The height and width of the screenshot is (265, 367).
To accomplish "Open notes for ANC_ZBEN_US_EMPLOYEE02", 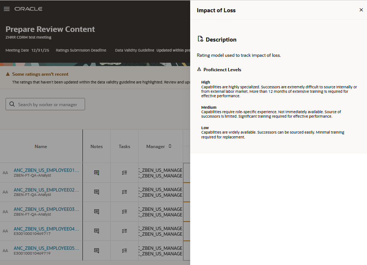I will (97, 192).
